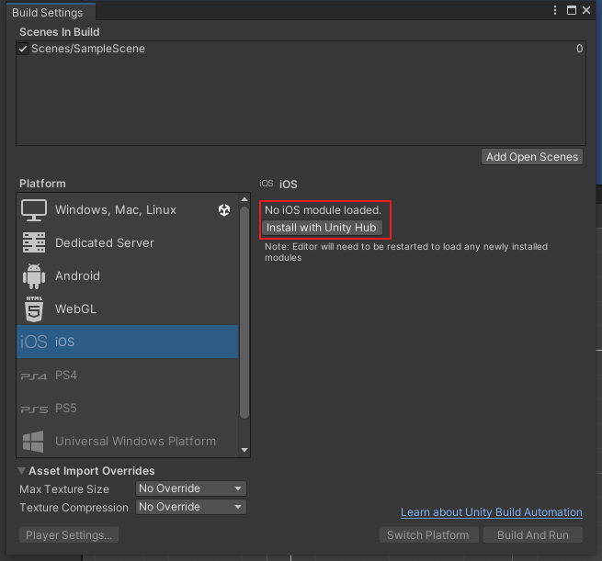Select the Windows, Mac, Linux platform
This screenshot has height=561, width=602.
127,209
